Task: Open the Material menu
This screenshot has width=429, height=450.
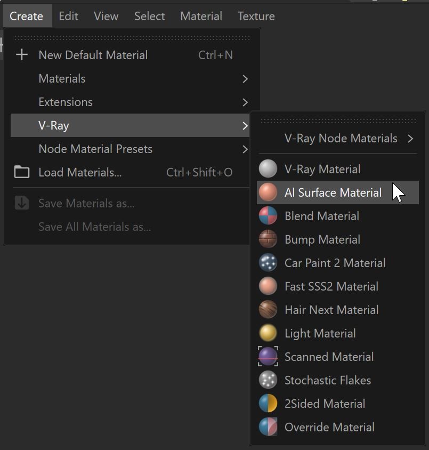Action: click(x=201, y=16)
